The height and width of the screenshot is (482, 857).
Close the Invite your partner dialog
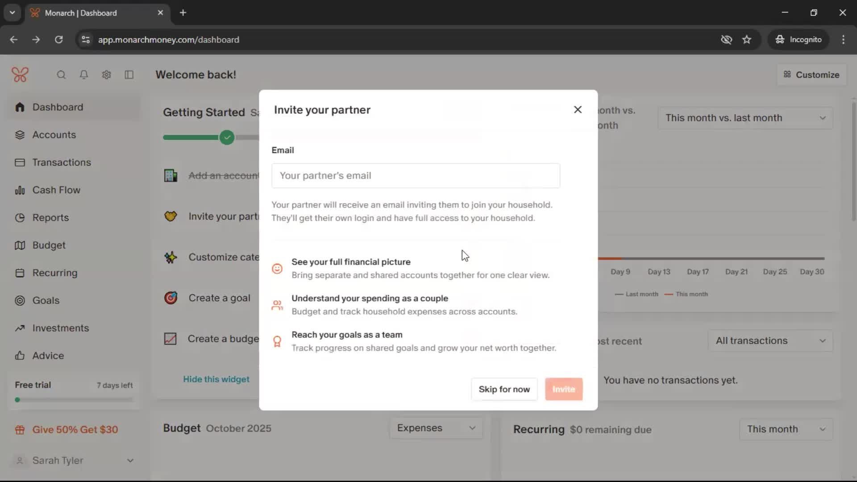578,110
